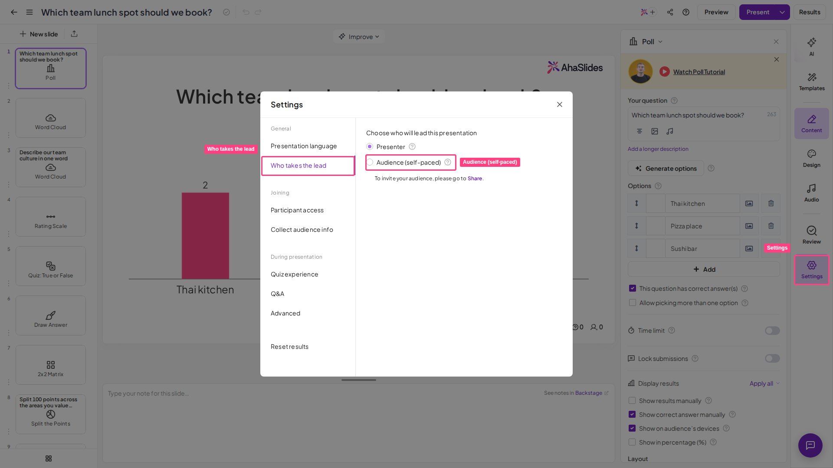
Task: Add image to Pizza place option
Action: click(x=749, y=226)
